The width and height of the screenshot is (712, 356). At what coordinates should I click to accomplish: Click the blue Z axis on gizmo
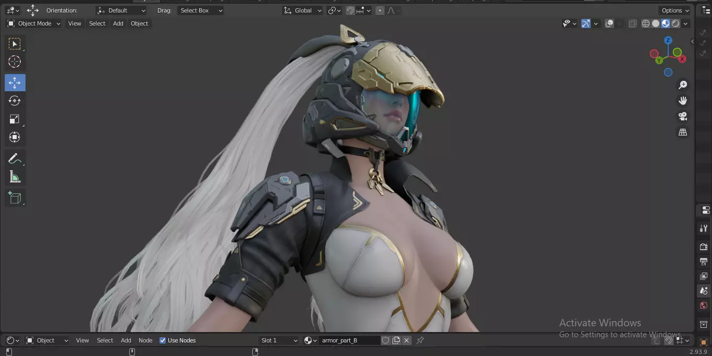click(x=668, y=40)
